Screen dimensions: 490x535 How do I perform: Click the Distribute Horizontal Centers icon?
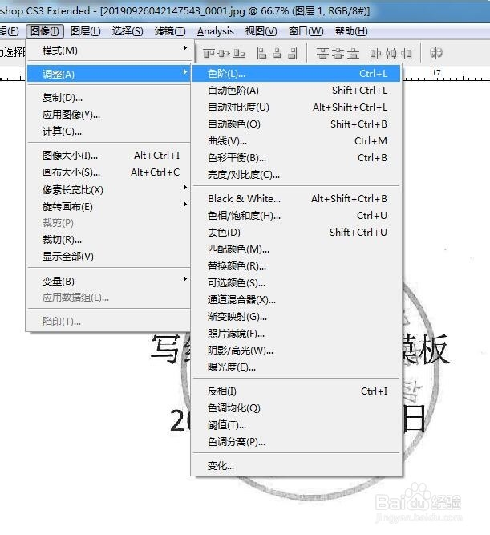391,53
